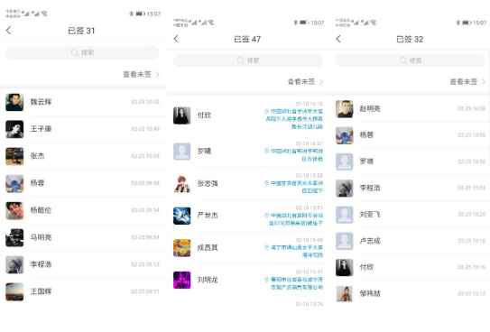The height and width of the screenshot is (332, 490).
Task: Tap 王子康's profile avatar
Action: tap(14, 129)
